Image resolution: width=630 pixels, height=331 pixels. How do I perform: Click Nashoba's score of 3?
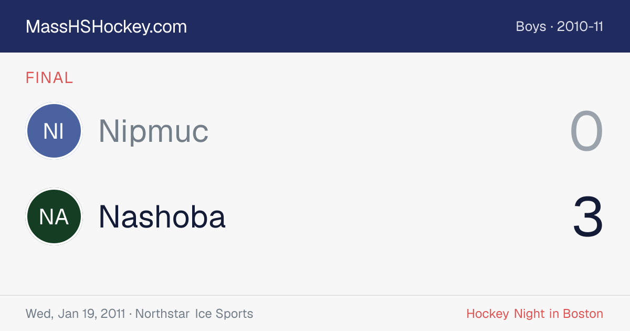[587, 217]
